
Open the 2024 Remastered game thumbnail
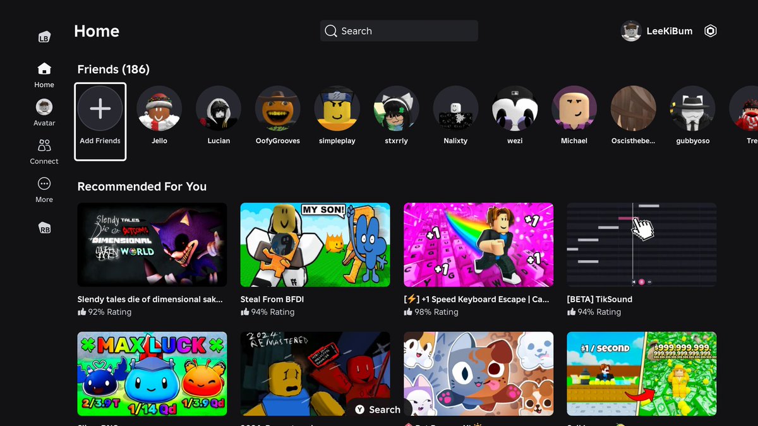315,374
